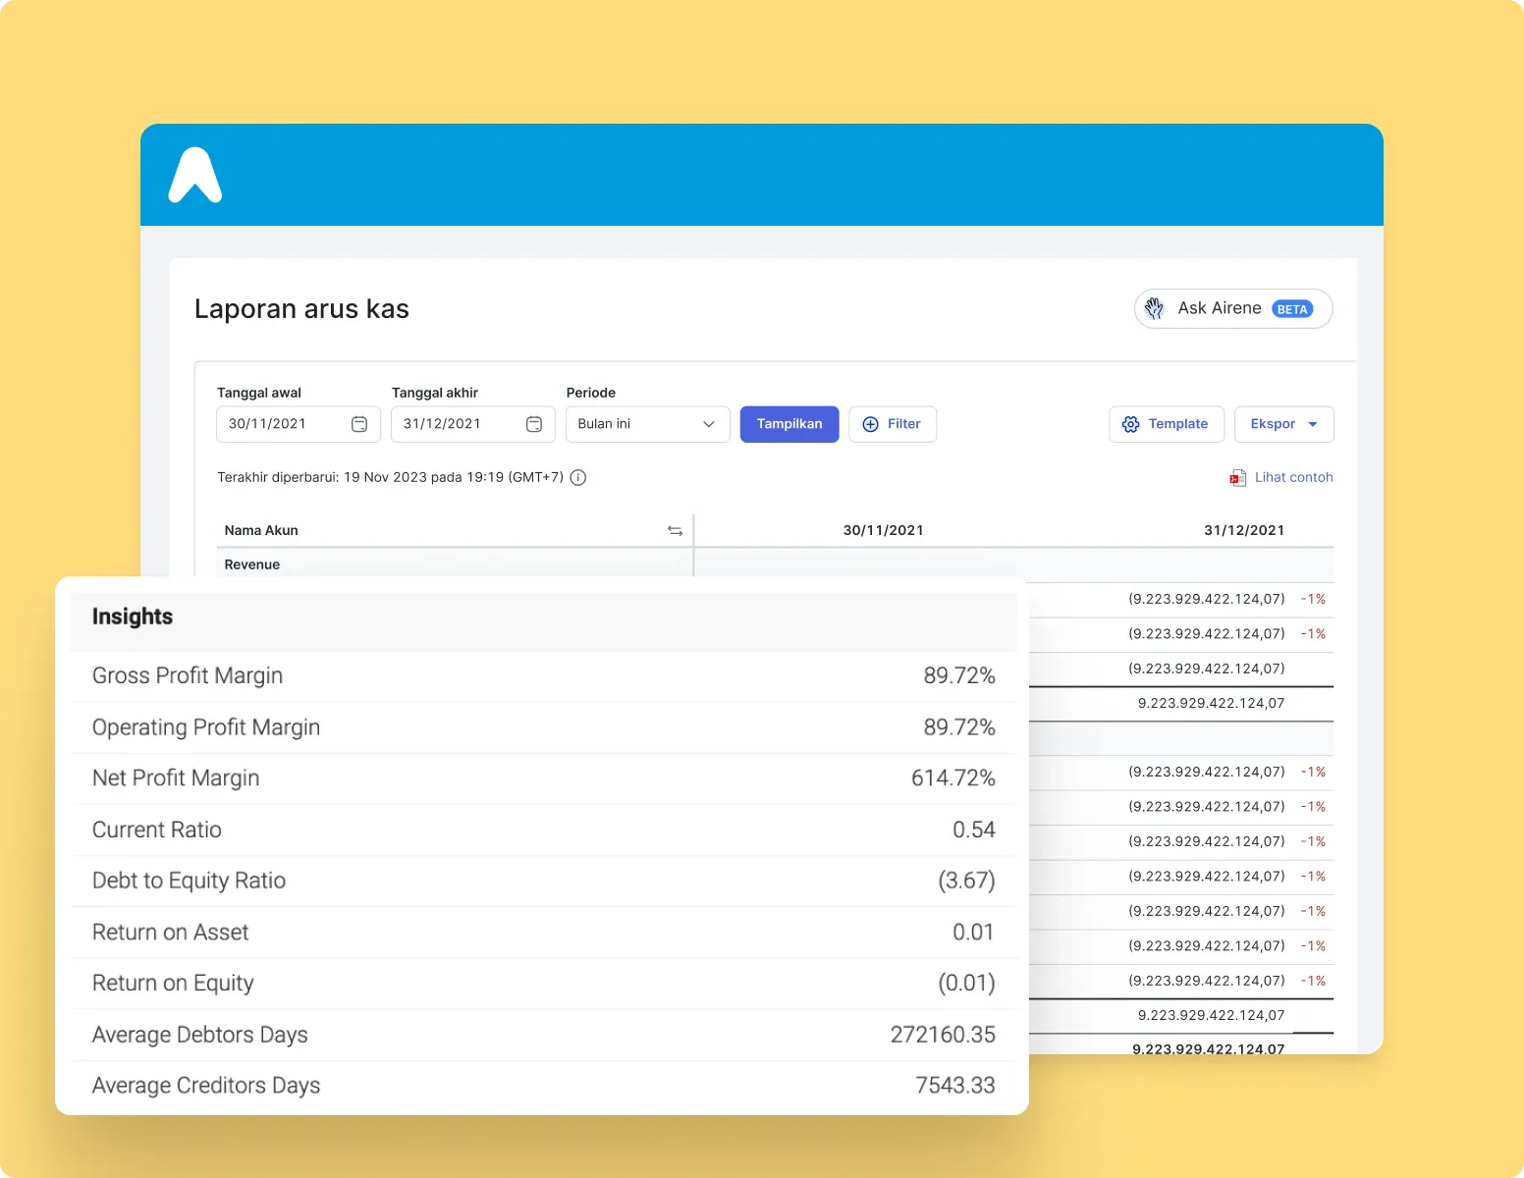Open the Lihat contoh link
Viewport: 1524px width, 1178px height.
(1293, 477)
